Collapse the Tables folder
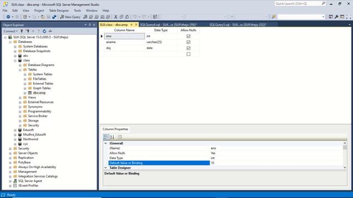Image resolution: width=353 pixels, height=198 pixels. click(20, 70)
